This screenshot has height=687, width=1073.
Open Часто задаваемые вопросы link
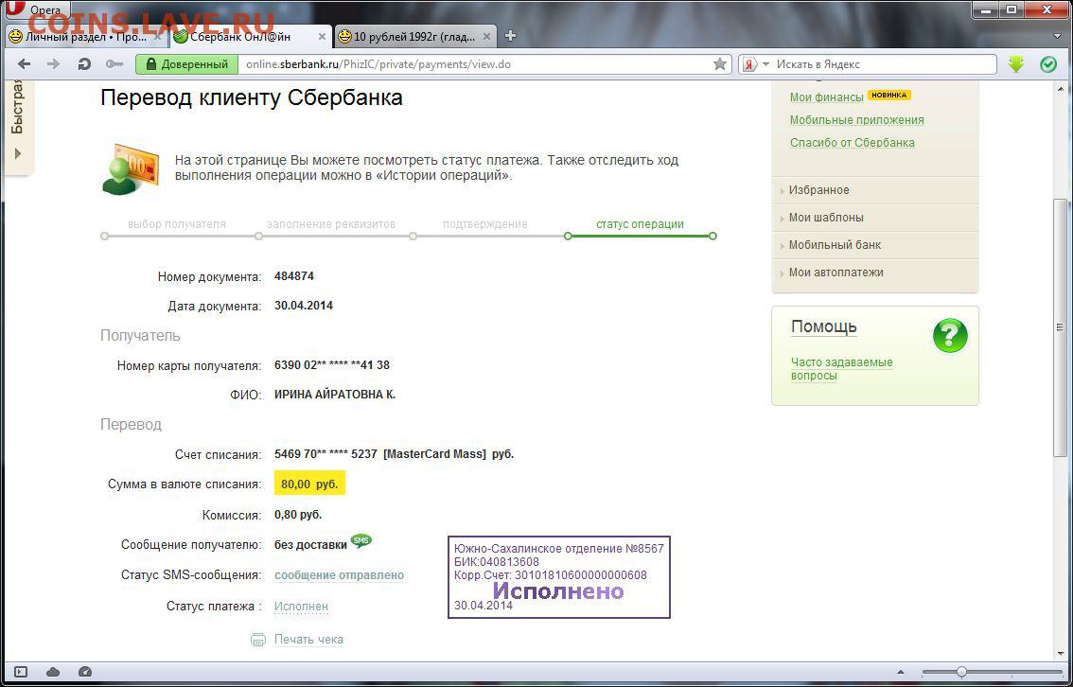tap(842, 369)
